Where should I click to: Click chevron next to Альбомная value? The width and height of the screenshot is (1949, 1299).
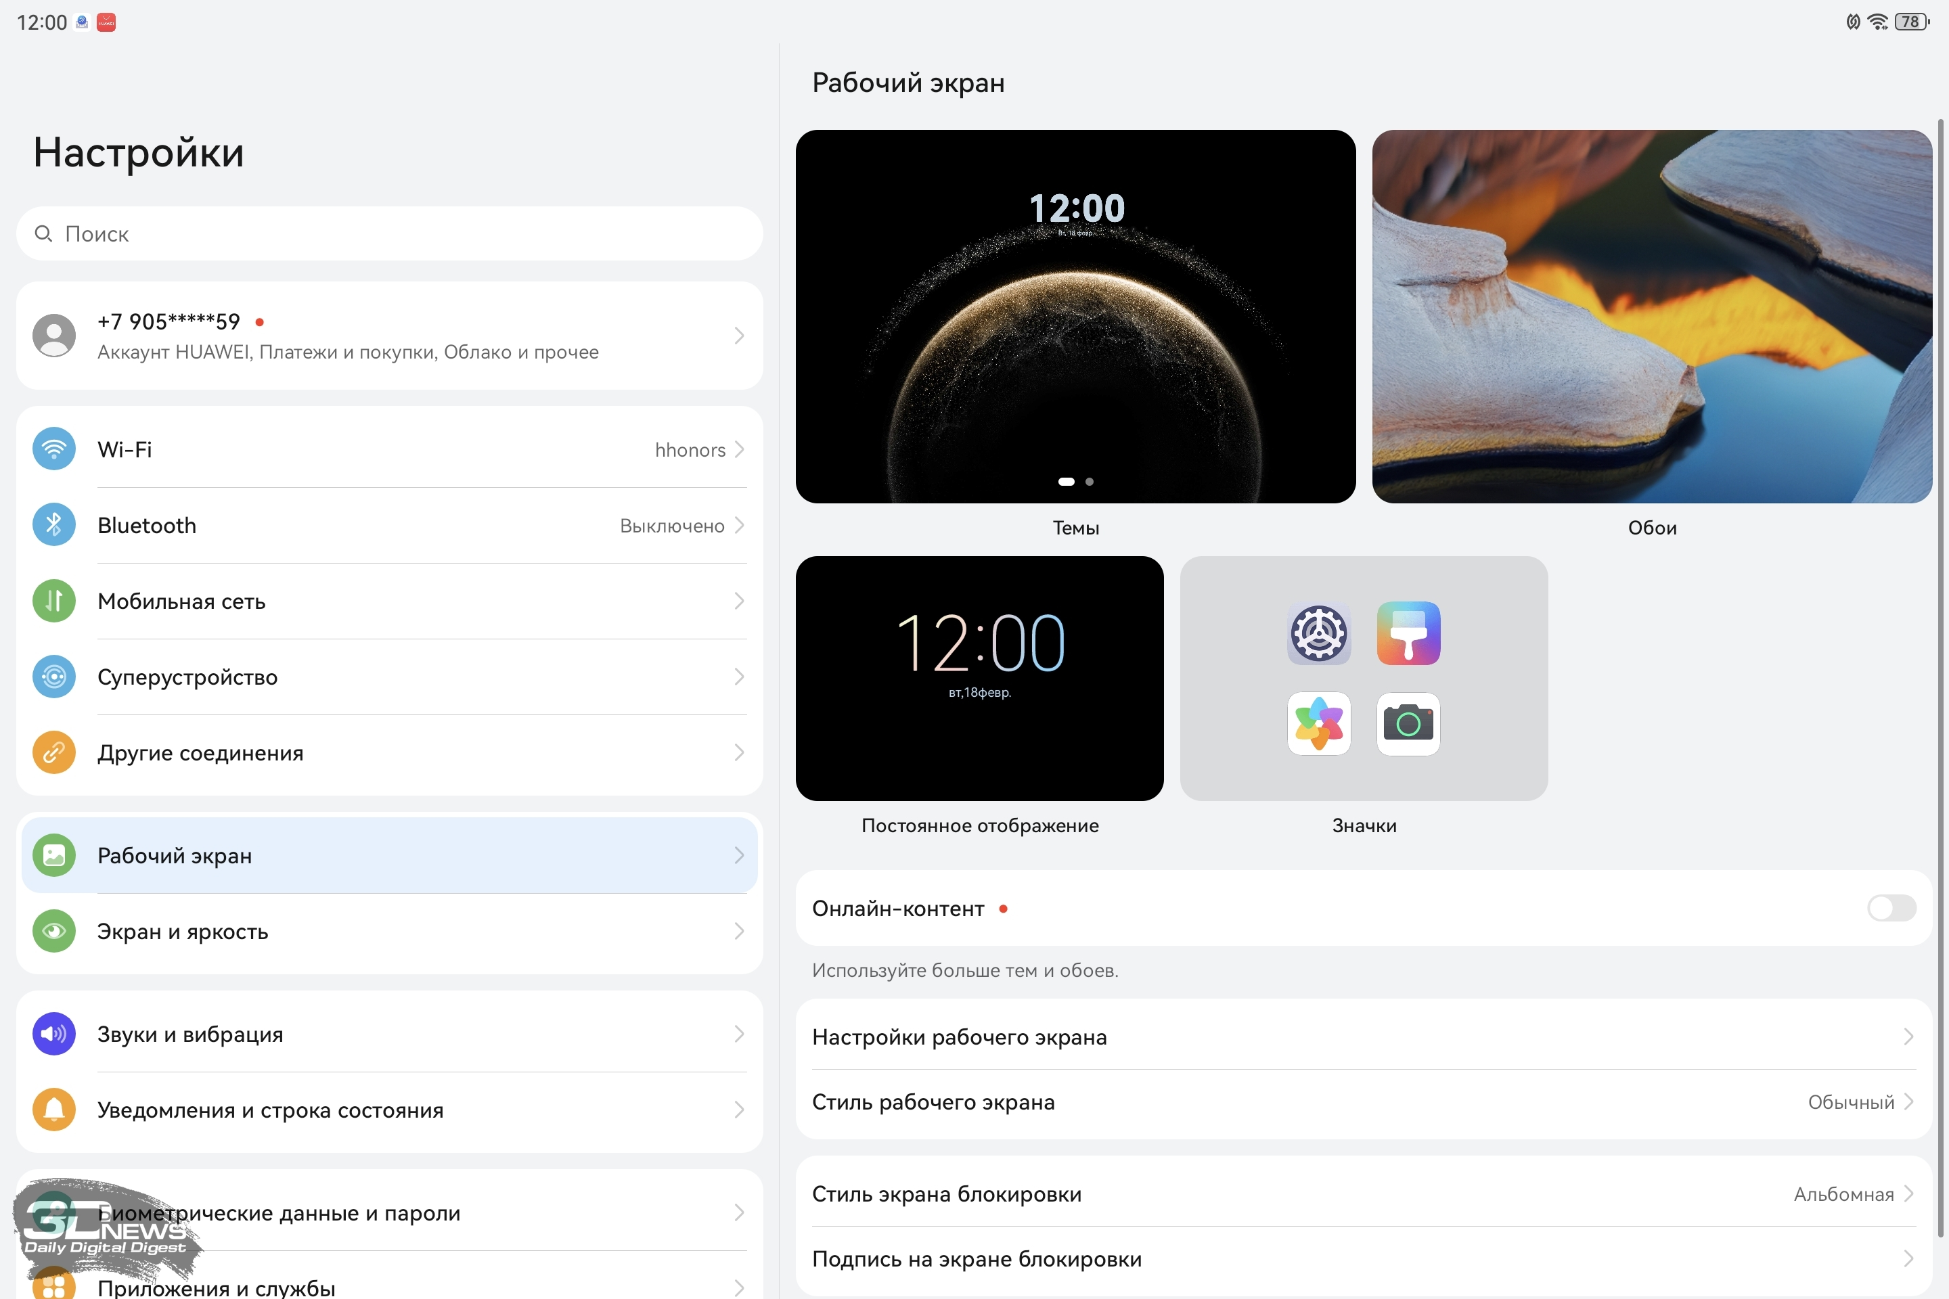[1908, 1193]
